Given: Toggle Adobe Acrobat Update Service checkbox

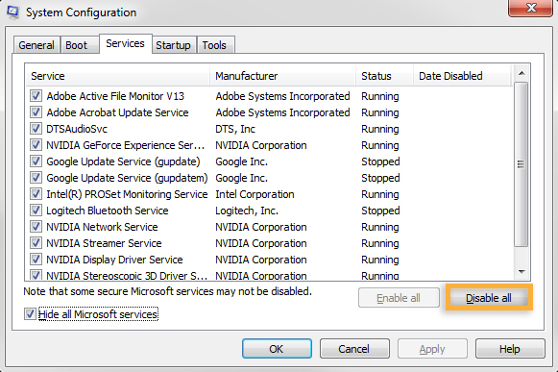Looking at the screenshot, I should coord(36,112).
